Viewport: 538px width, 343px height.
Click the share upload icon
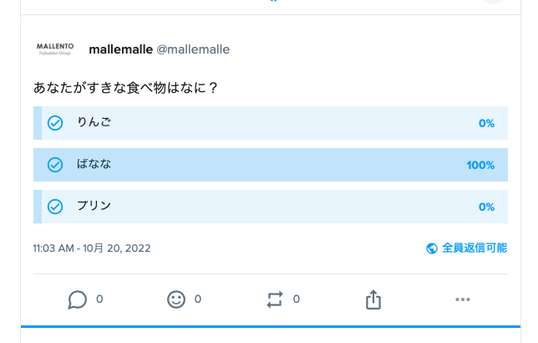[x=373, y=299]
